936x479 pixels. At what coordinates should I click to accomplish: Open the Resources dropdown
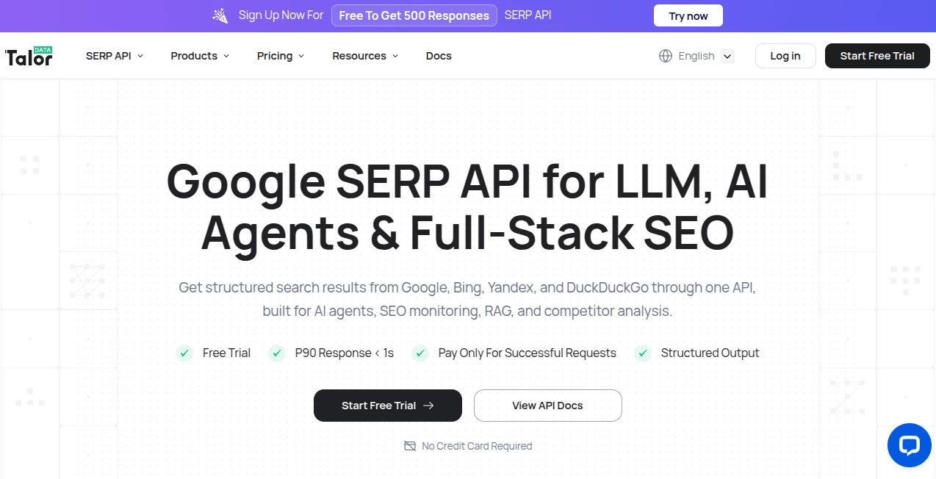pyautogui.click(x=365, y=56)
